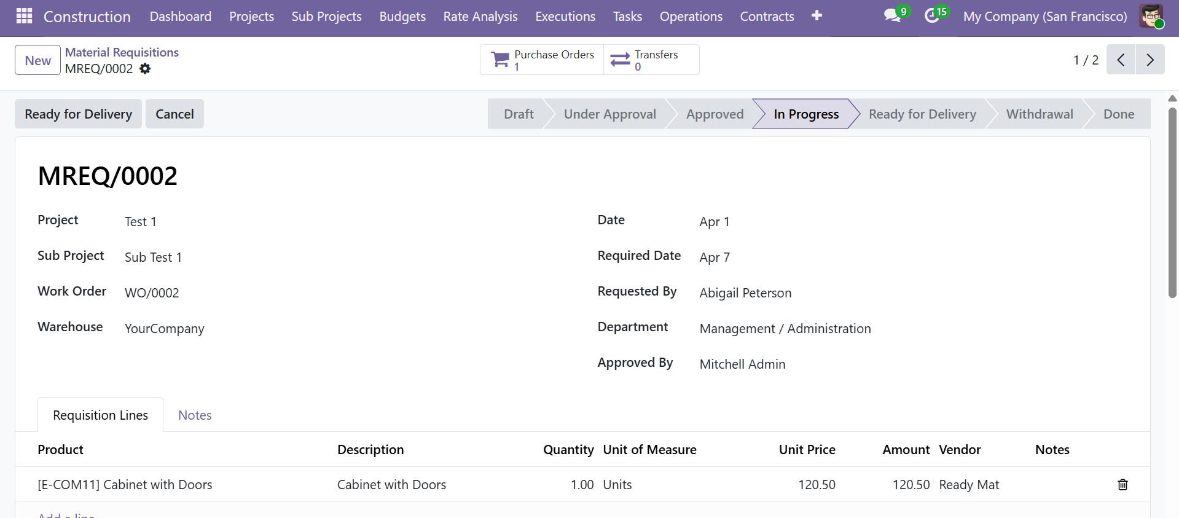This screenshot has width=1179, height=518.
Task: Click the Cabinet with Doors description cell
Action: pyautogui.click(x=391, y=485)
